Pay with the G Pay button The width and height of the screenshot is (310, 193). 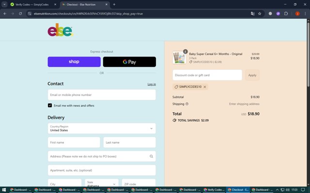pos(129,62)
